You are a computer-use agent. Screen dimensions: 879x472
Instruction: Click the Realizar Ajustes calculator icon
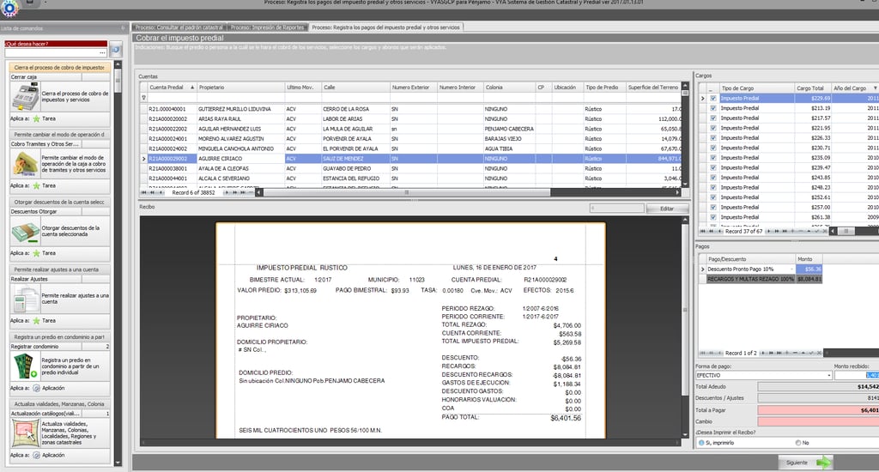[24, 299]
